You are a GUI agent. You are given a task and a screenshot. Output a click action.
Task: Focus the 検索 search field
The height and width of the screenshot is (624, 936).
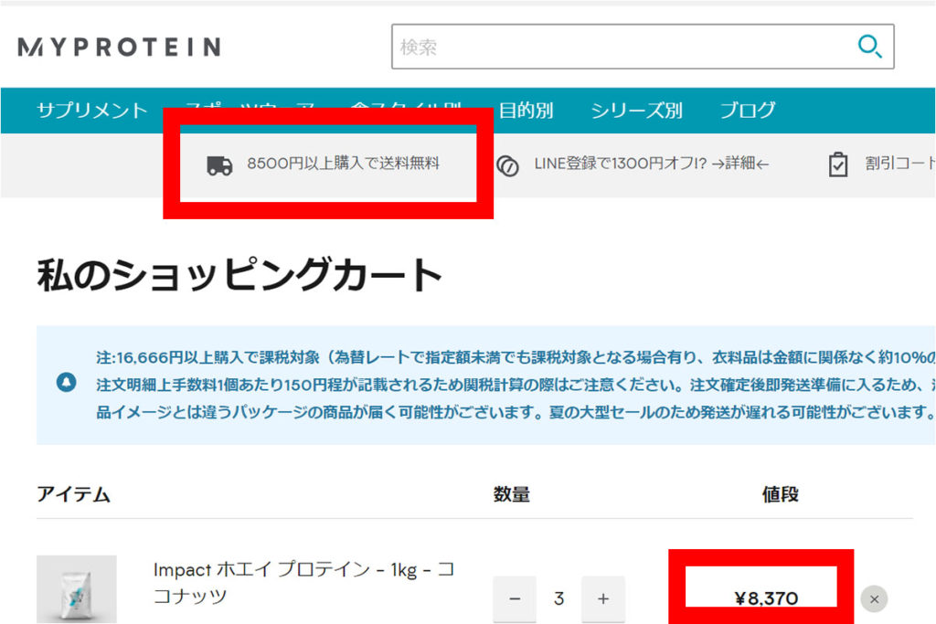click(643, 47)
